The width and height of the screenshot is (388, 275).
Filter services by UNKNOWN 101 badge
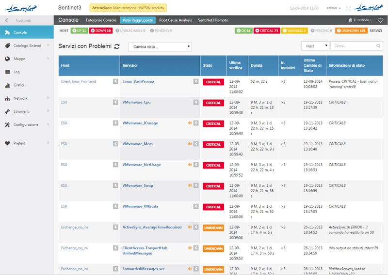tap(351, 31)
